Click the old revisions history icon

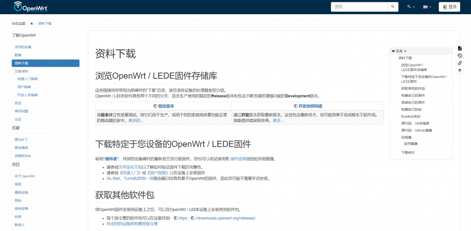point(460,55)
